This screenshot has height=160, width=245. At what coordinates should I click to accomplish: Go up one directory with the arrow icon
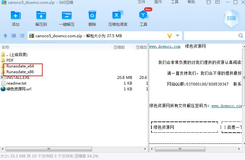[5, 36]
